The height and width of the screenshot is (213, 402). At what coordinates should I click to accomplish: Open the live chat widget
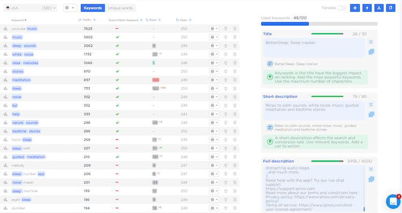click(393, 202)
